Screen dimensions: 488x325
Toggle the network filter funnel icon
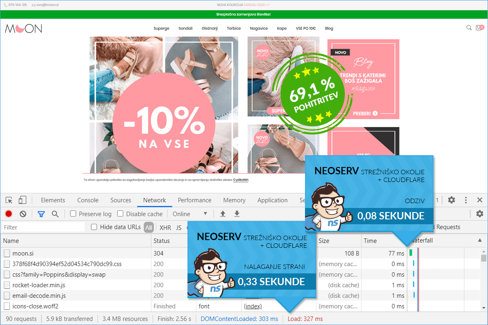pyautogui.click(x=41, y=214)
